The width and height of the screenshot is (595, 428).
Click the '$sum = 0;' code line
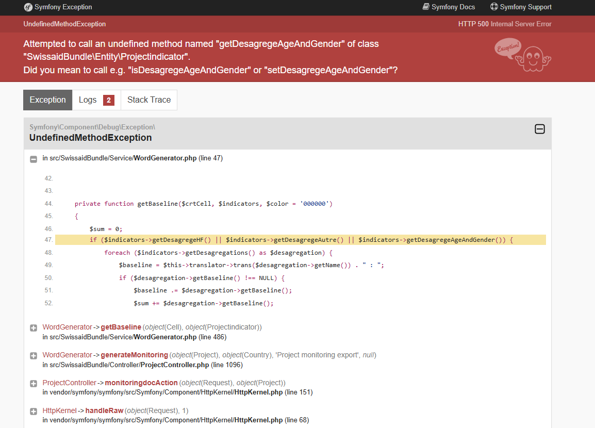tap(106, 229)
